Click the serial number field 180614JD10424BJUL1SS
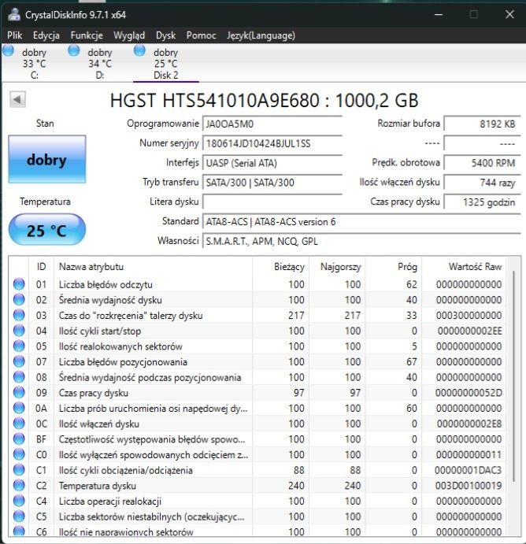This screenshot has height=544, width=526. click(272, 143)
